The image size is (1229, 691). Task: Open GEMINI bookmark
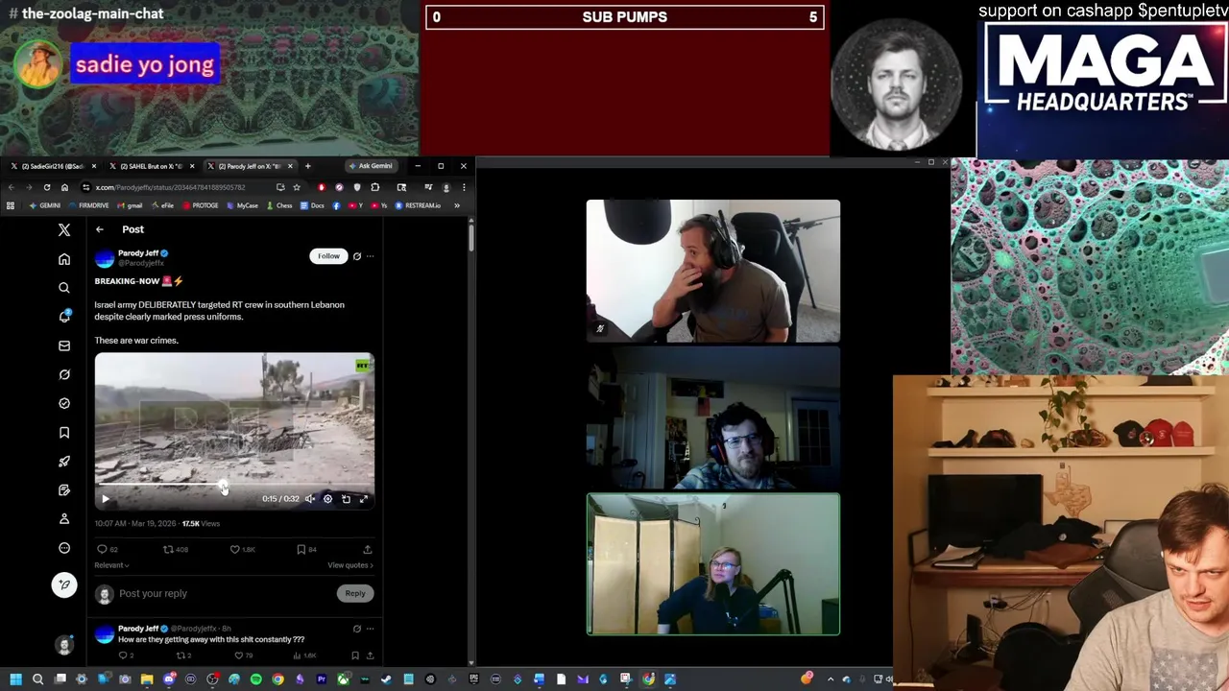click(45, 205)
